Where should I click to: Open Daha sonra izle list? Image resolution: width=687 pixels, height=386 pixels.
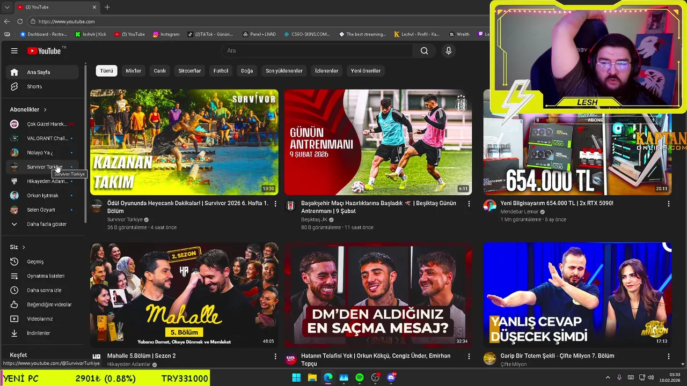tap(42, 290)
